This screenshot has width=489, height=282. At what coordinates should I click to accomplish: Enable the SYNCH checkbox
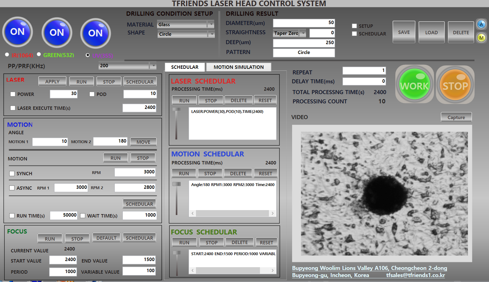12,173
